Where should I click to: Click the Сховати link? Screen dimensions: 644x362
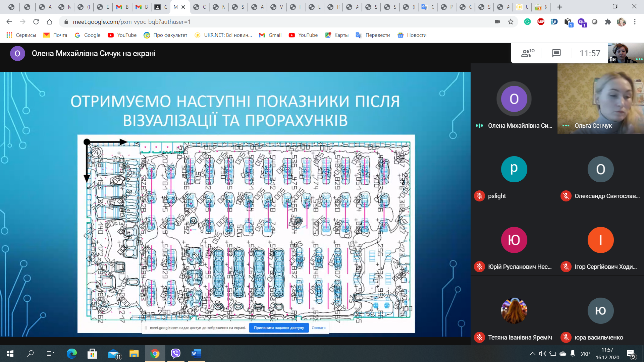pos(318,328)
